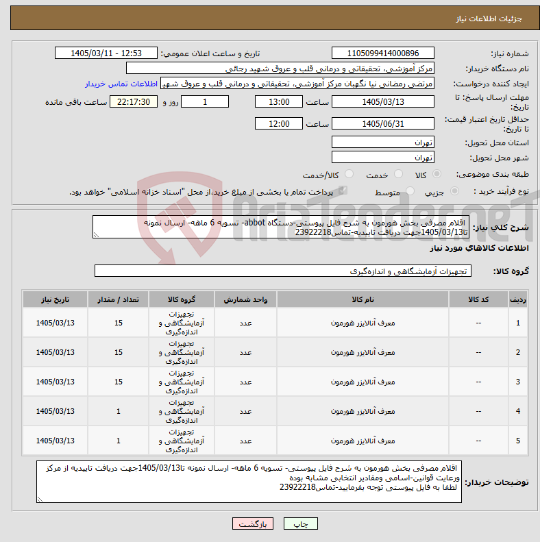540x542 pixels.
Task: Toggle the Islamic treasury payment checkbox
Action: (x=343, y=190)
